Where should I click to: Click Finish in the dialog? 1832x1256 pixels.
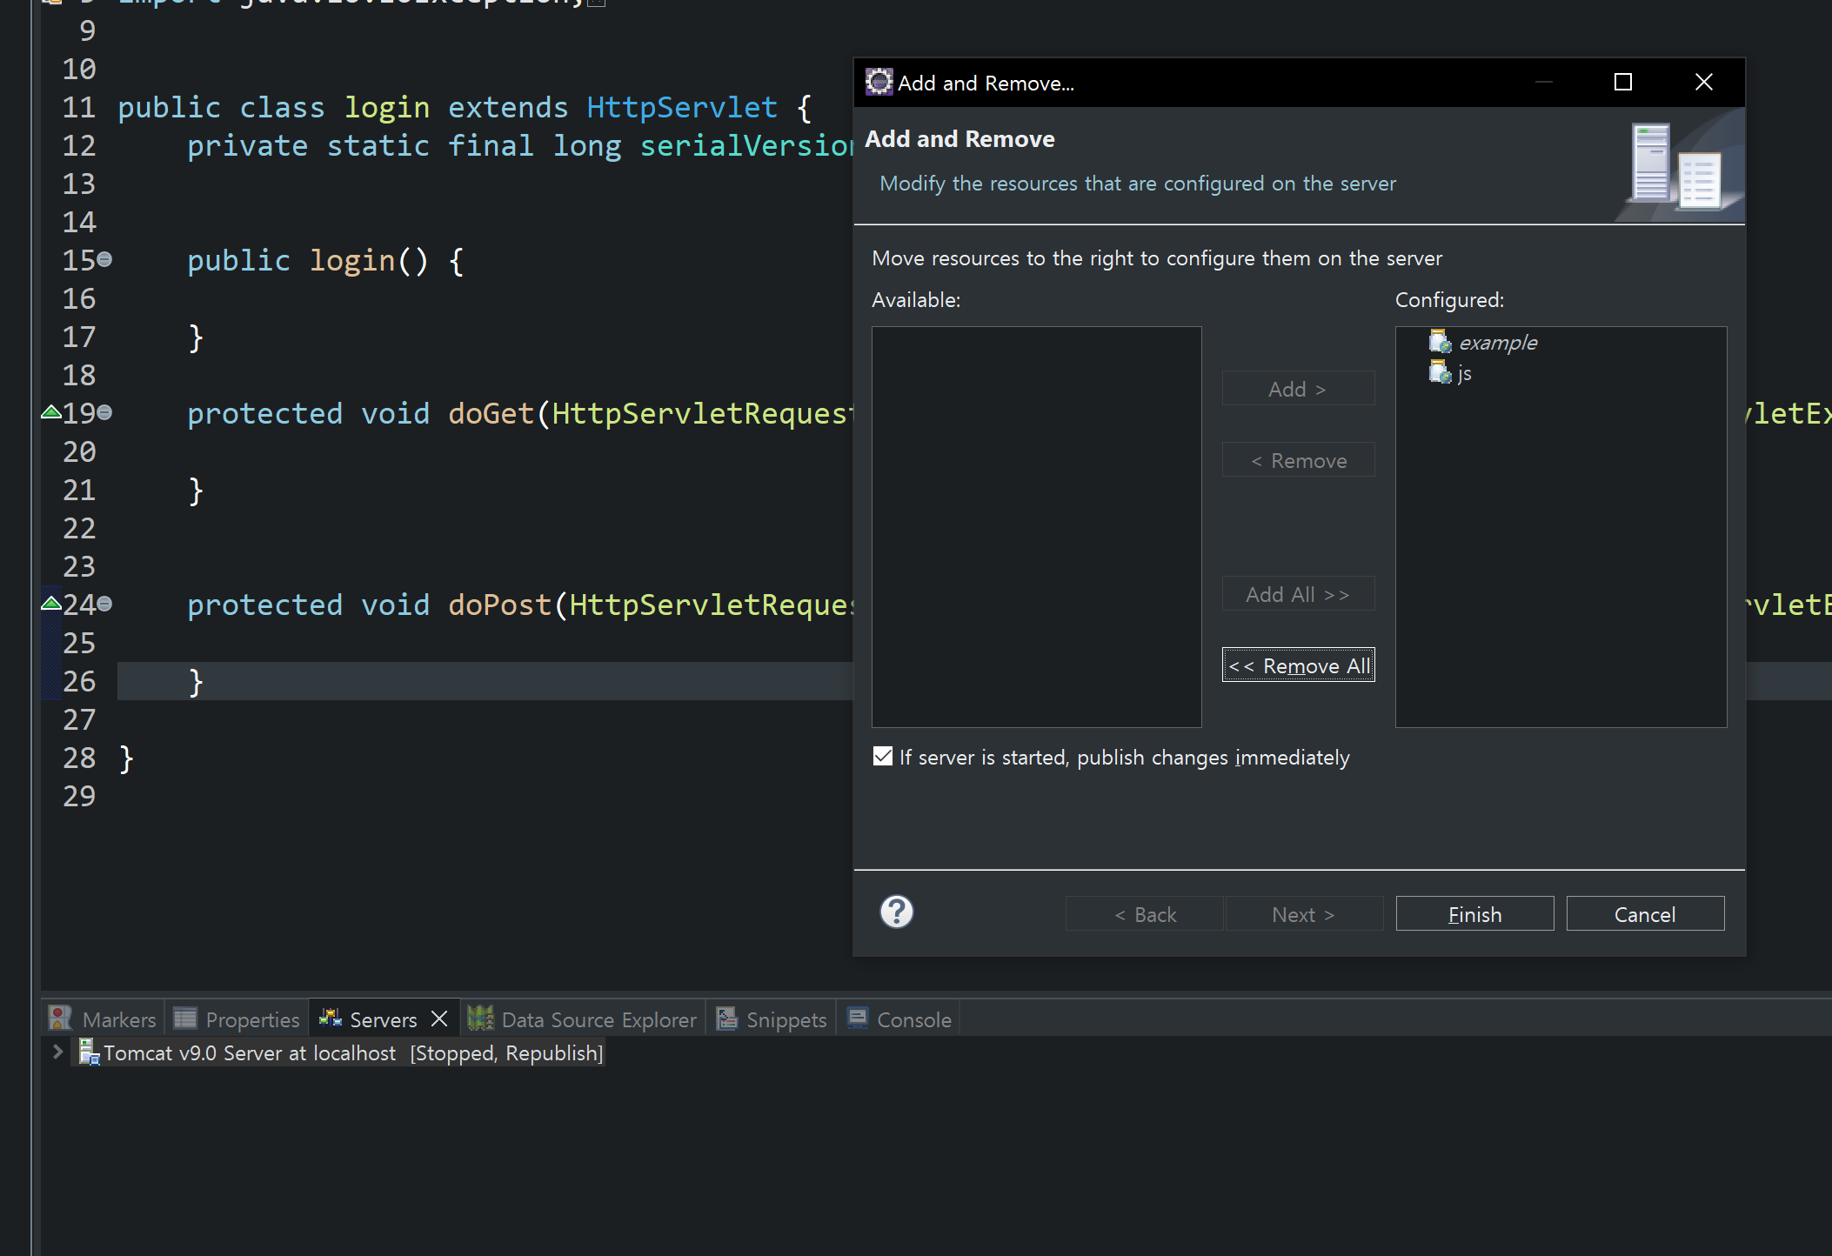(1474, 914)
